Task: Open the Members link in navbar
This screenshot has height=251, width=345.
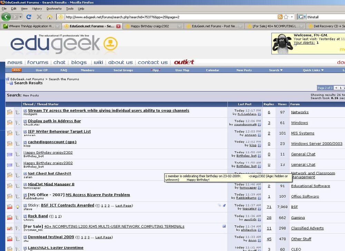Action: (88, 70)
